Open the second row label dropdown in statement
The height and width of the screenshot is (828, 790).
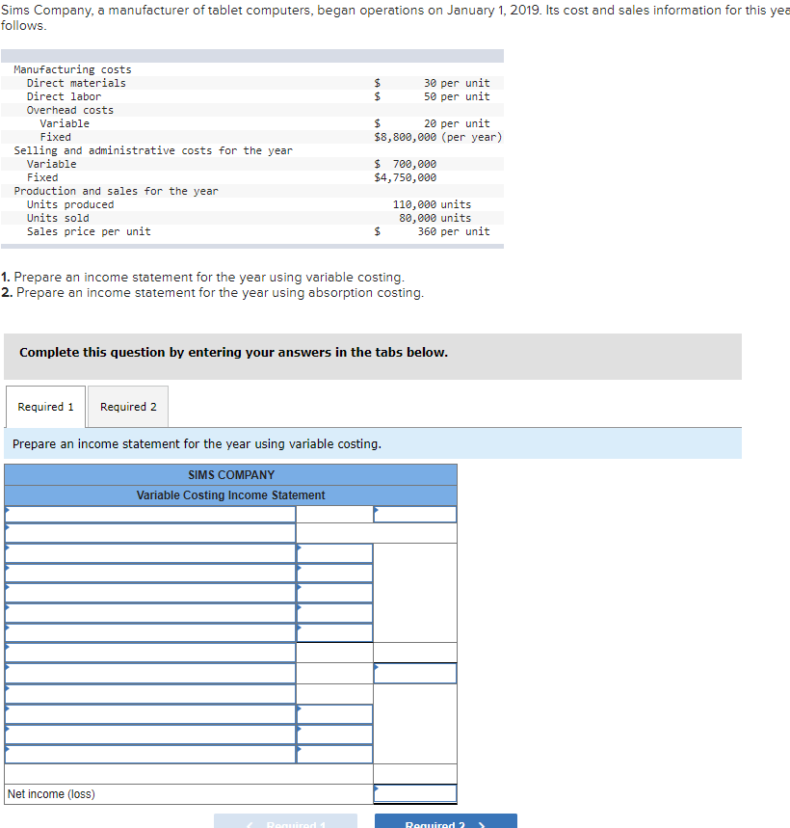tap(150, 533)
